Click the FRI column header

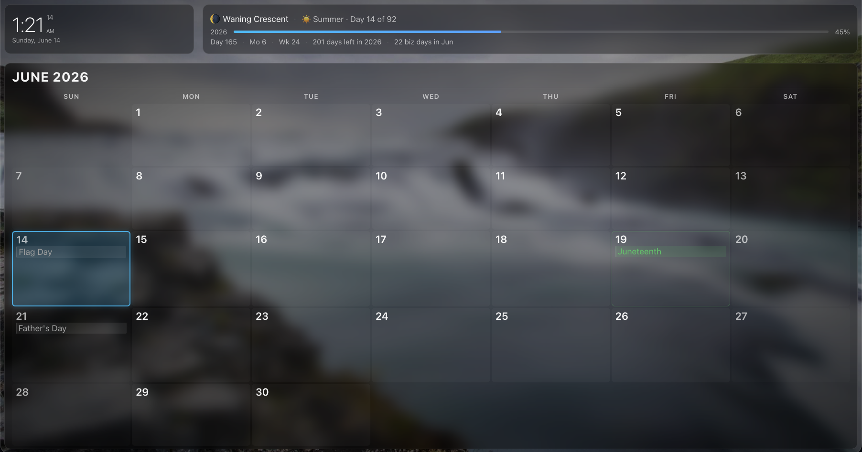click(671, 96)
